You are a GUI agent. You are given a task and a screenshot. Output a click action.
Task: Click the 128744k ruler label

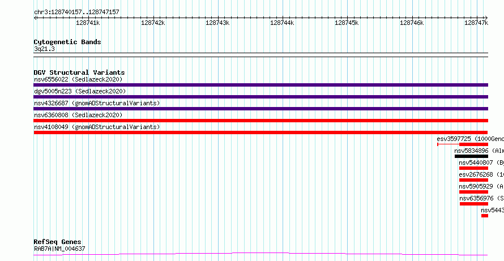coord(282,23)
